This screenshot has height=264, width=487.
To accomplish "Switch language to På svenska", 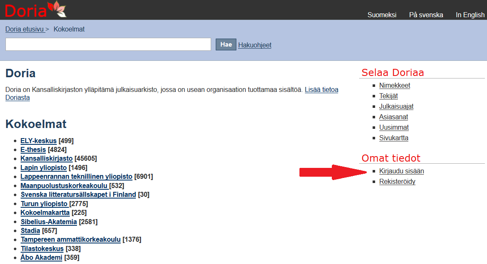I will tap(426, 15).
